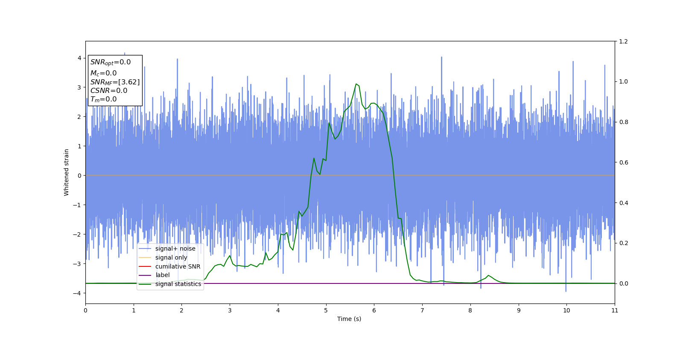Click the left y-axis tick label −3
Image resolution: width=683 pixels, height=341 pixels.
77,264
